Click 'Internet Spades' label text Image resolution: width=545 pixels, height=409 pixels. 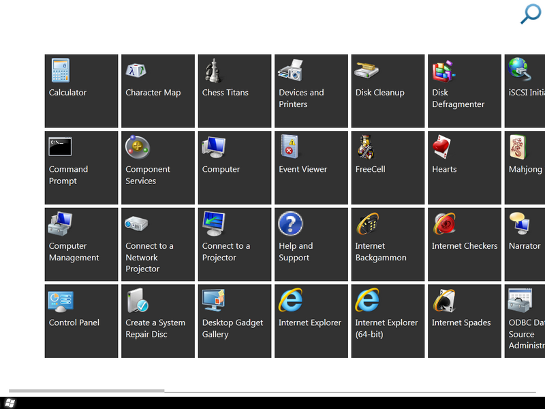point(461,322)
